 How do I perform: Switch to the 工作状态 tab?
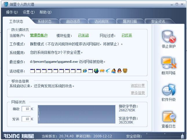tap(16, 21)
